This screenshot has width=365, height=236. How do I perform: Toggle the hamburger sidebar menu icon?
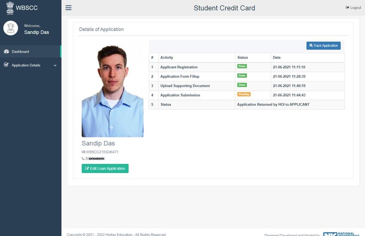coord(68,8)
